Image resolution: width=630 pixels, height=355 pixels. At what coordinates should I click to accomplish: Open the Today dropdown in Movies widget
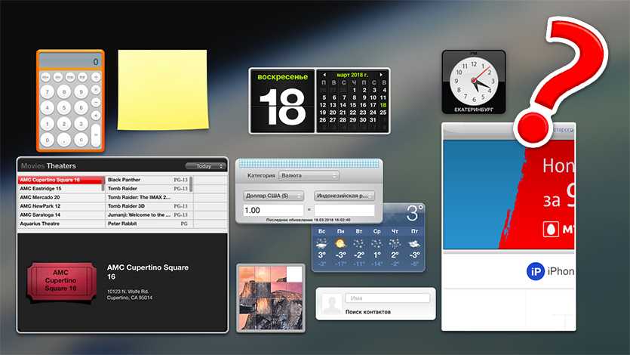pyautogui.click(x=204, y=166)
